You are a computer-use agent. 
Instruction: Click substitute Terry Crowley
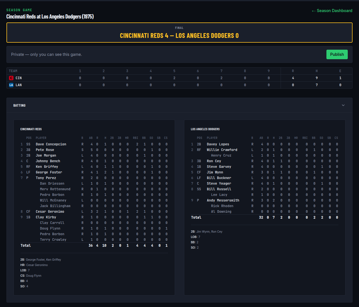[x=53, y=240]
